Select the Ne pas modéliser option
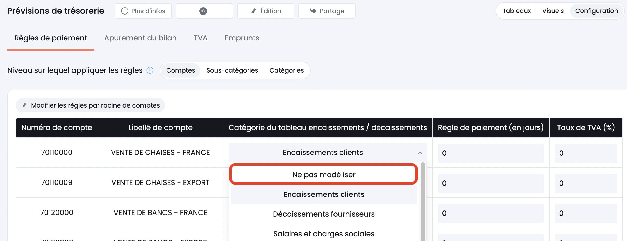Screen dimensions: 627x241 click(x=324, y=174)
